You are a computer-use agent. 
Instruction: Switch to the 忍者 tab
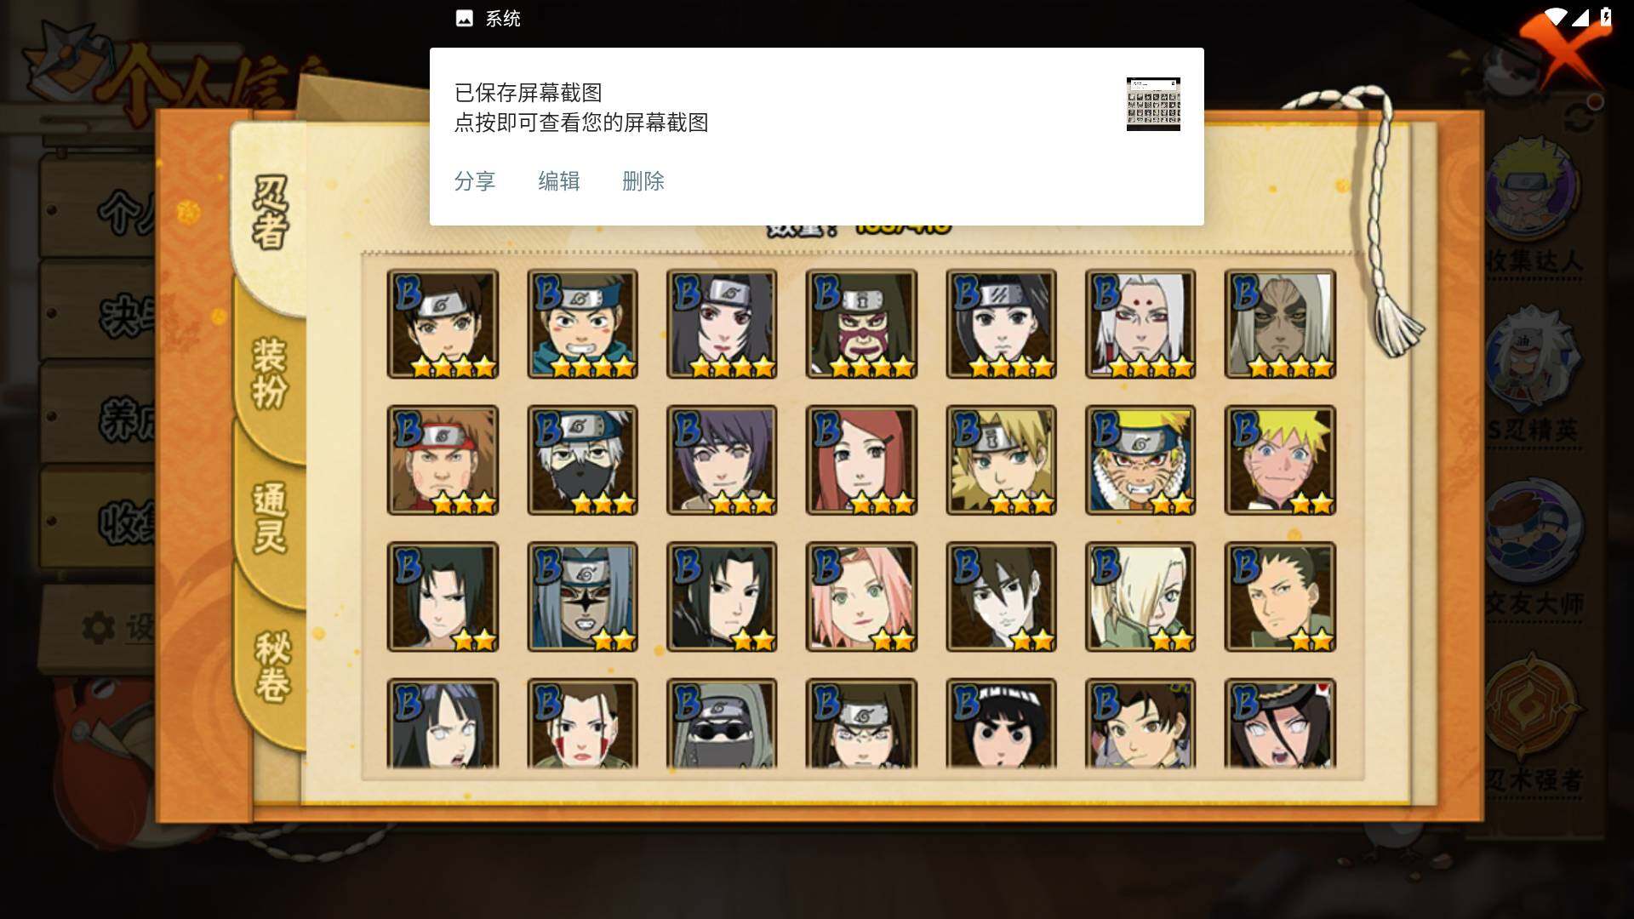point(271,213)
